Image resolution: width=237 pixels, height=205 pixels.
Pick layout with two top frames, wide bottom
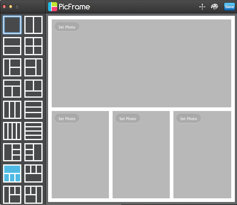[33, 89]
